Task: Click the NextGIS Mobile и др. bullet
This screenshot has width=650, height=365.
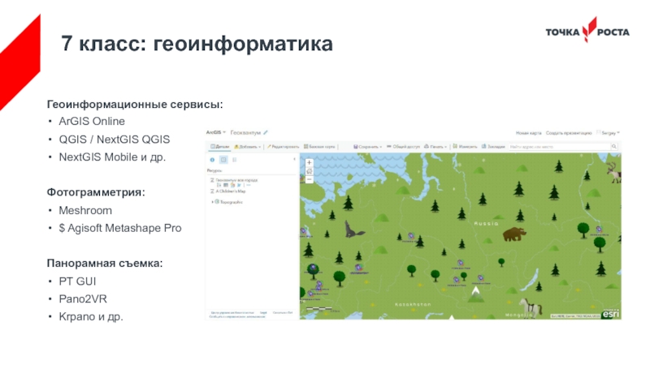Action: [x=112, y=157]
